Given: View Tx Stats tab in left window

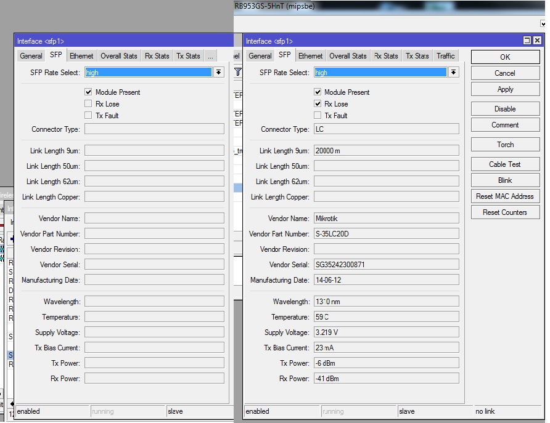Looking at the screenshot, I should 188,56.
